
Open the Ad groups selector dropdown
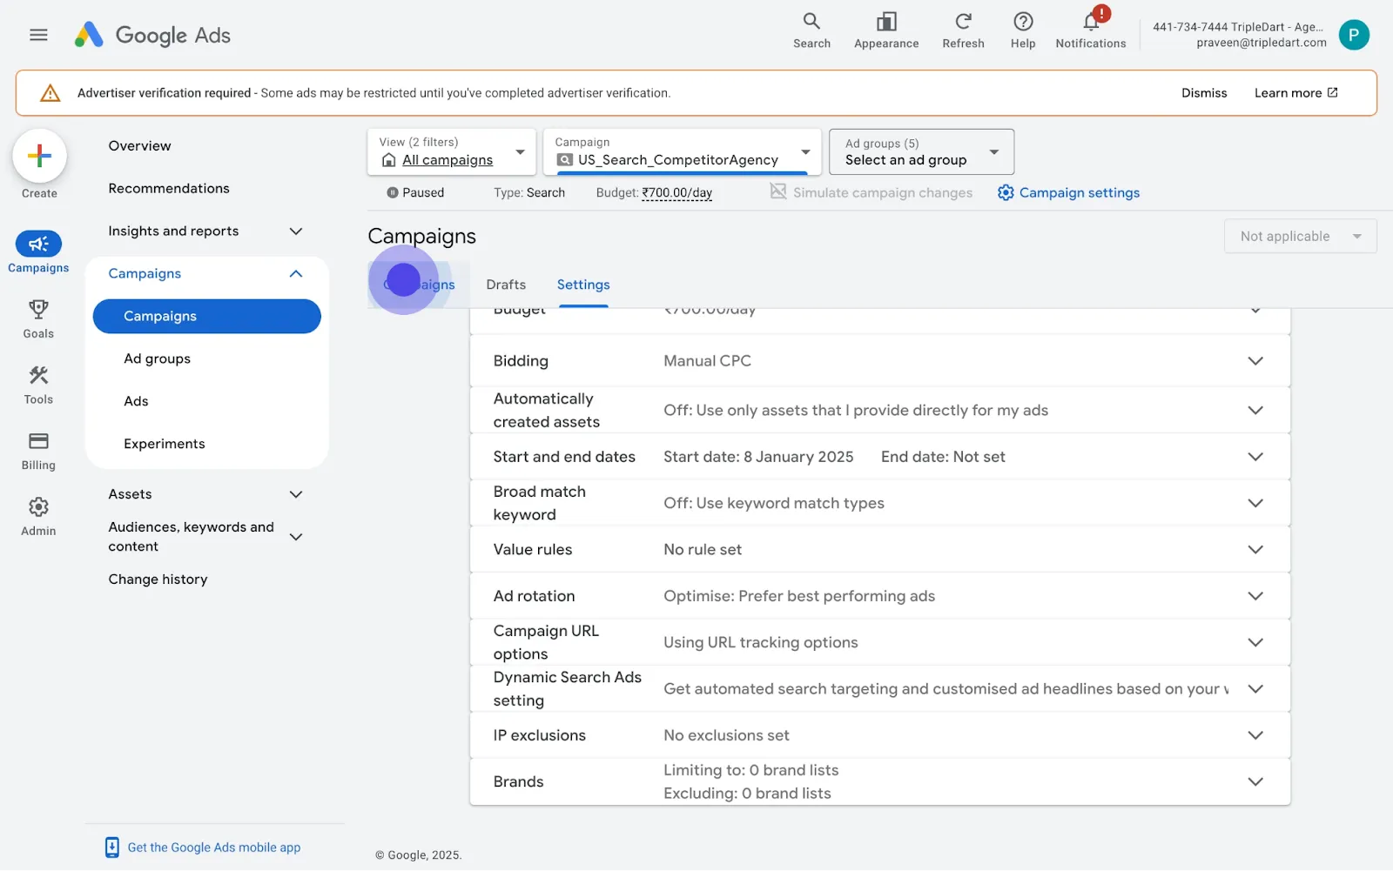click(922, 152)
